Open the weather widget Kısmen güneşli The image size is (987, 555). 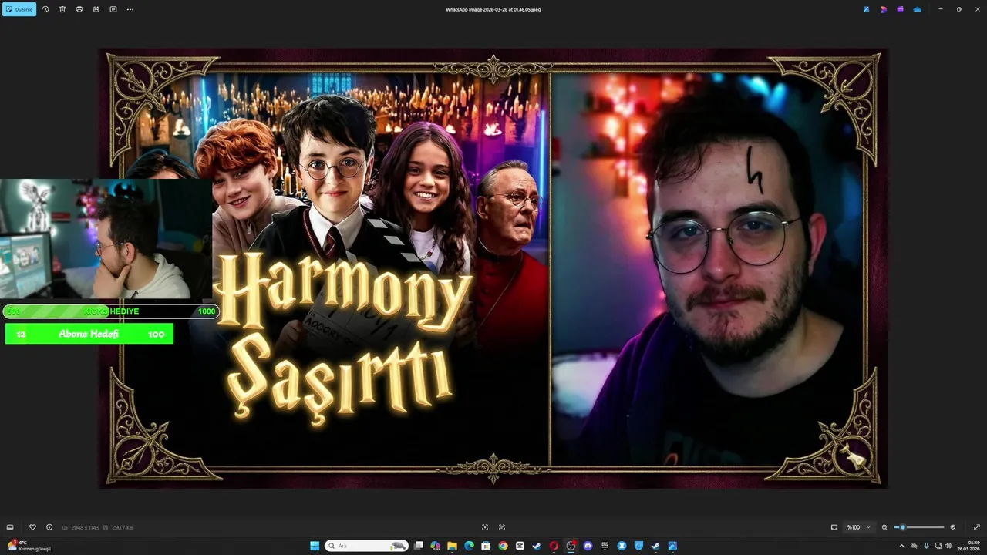click(29, 546)
